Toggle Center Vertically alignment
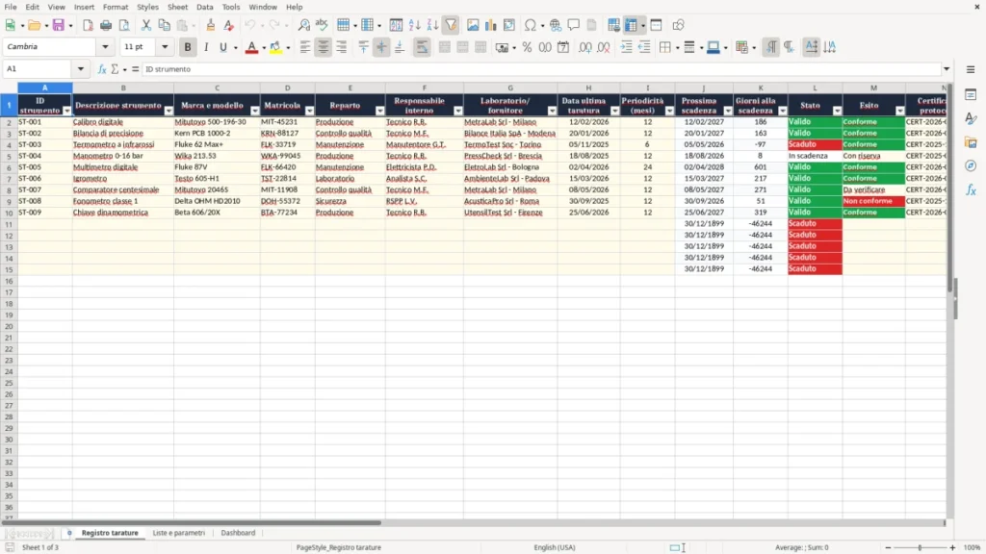The image size is (986, 554). pyautogui.click(x=381, y=47)
